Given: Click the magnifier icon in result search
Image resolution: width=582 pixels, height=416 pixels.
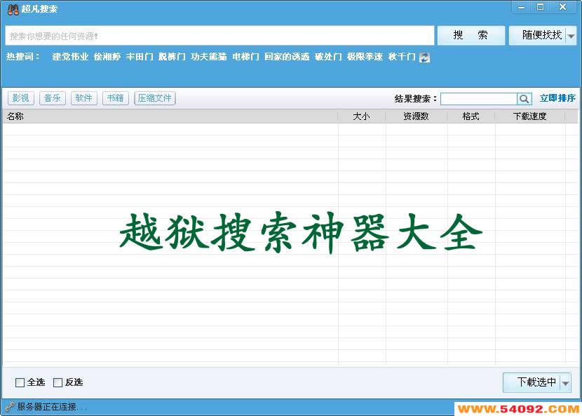Looking at the screenshot, I should click(x=524, y=99).
